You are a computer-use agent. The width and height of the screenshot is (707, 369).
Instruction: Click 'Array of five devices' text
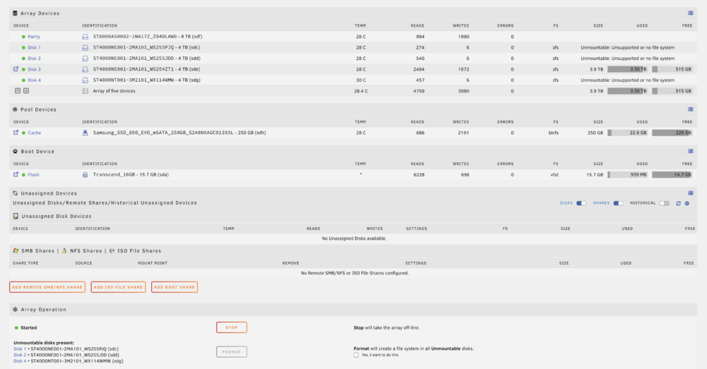(114, 91)
